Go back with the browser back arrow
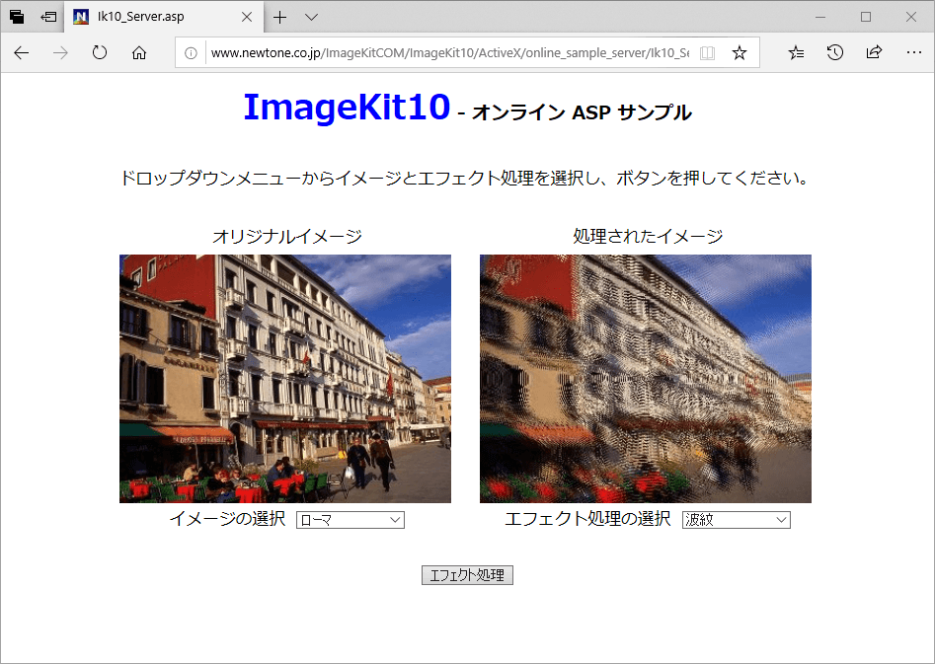 (22, 53)
